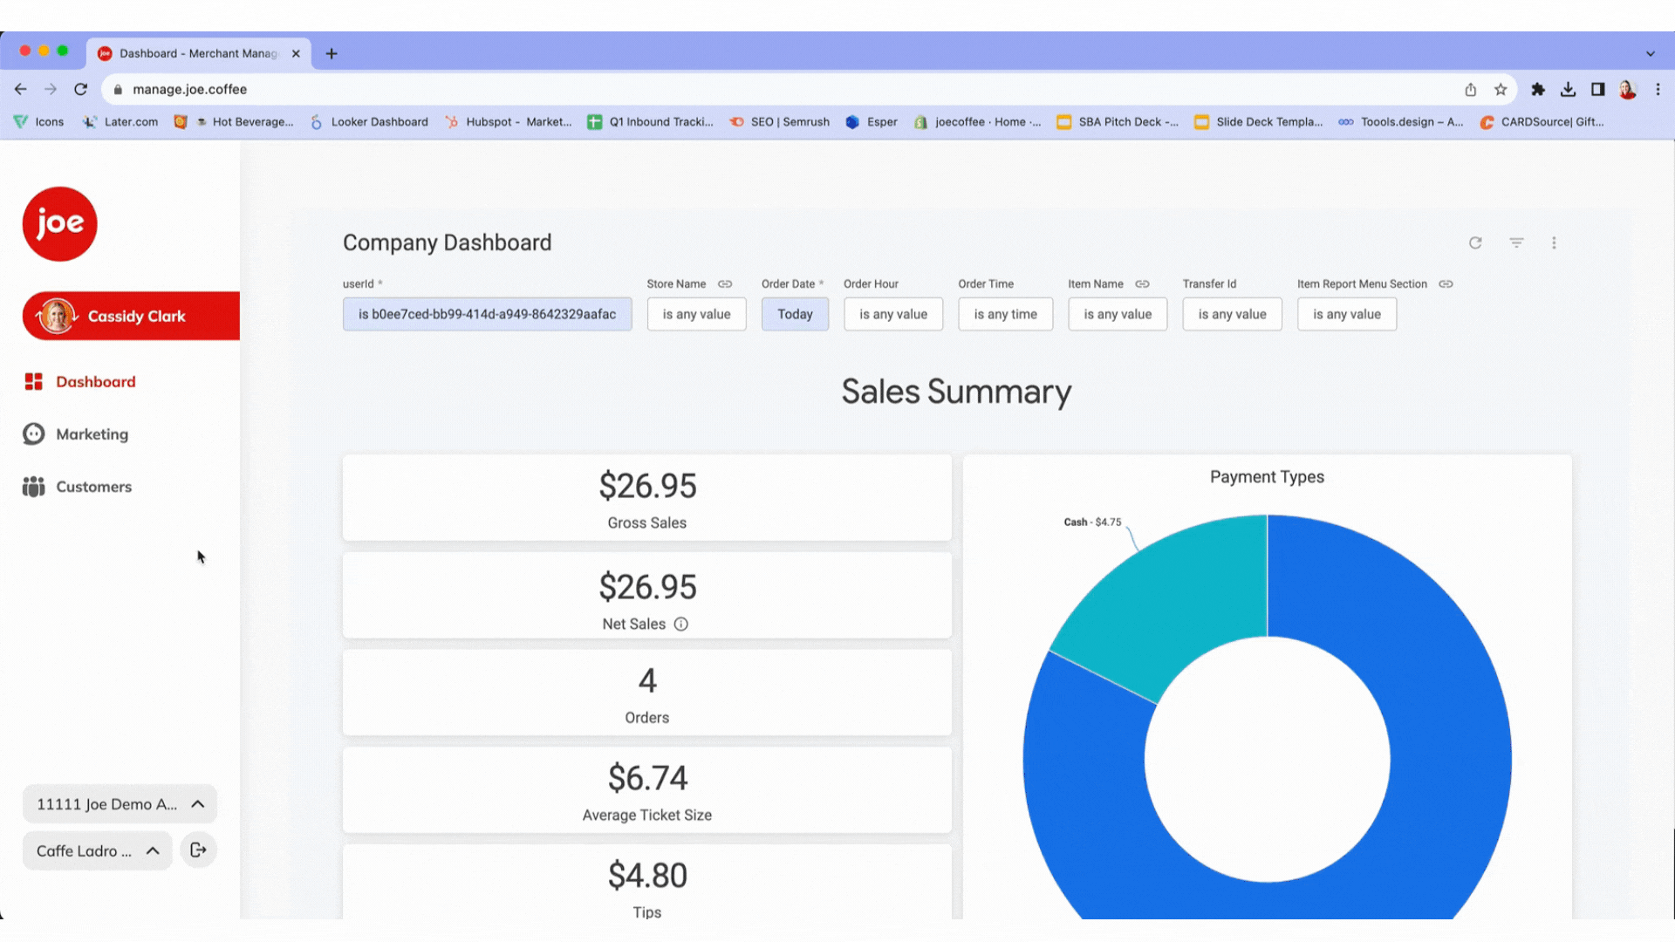
Task: Open SBA Pitch Deck bookmark
Action: tap(1118, 122)
